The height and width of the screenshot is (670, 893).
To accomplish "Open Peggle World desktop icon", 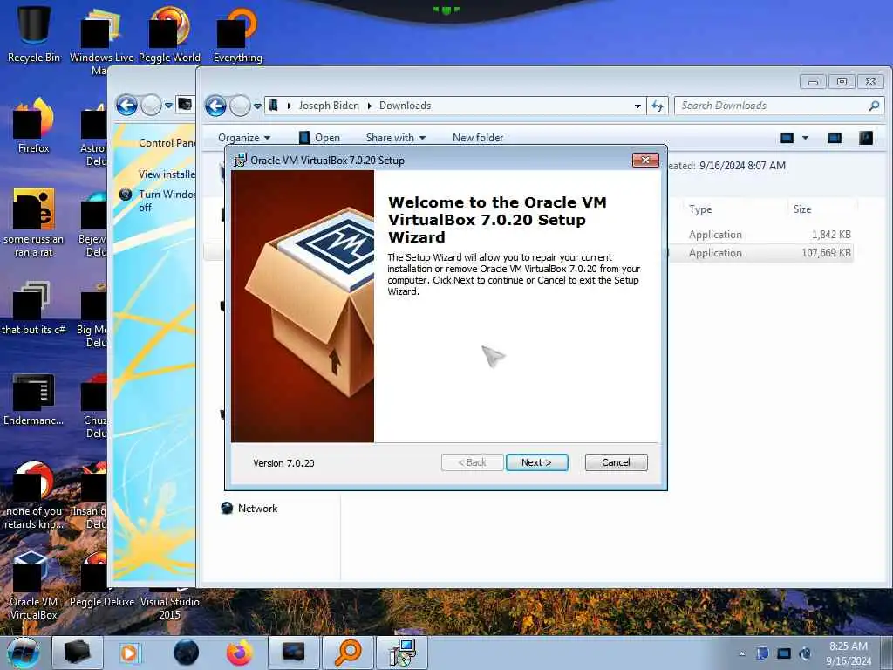I will [x=170, y=35].
